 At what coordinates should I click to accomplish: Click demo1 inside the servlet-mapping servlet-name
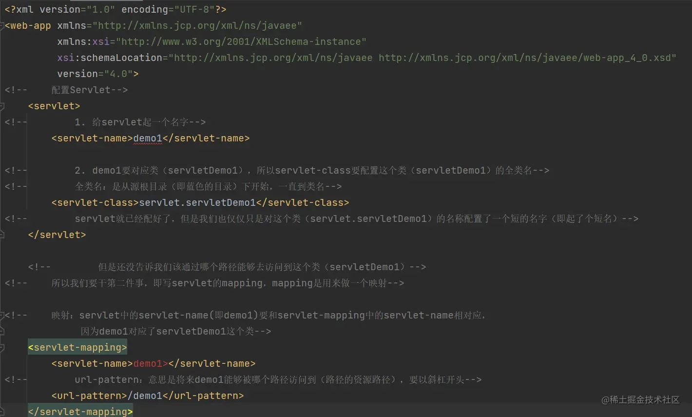pos(147,363)
